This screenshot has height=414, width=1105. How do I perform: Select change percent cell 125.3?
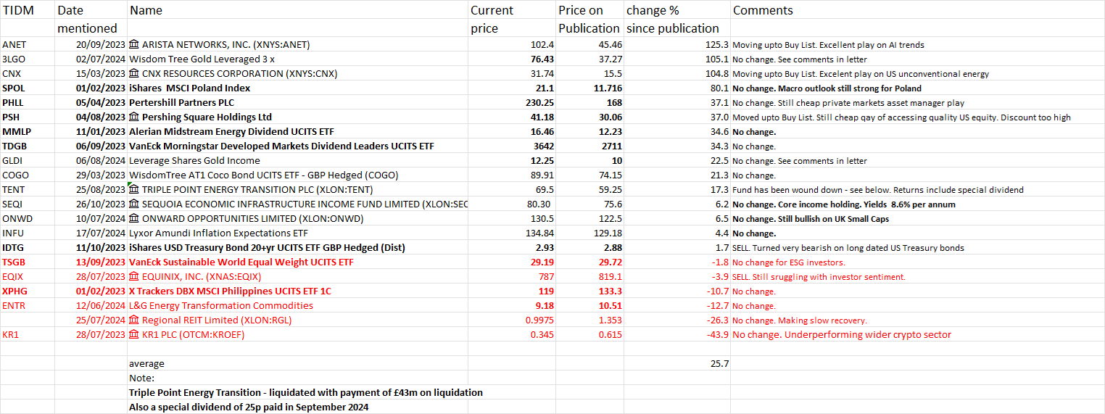pyautogui.click(x=677, y=45)
